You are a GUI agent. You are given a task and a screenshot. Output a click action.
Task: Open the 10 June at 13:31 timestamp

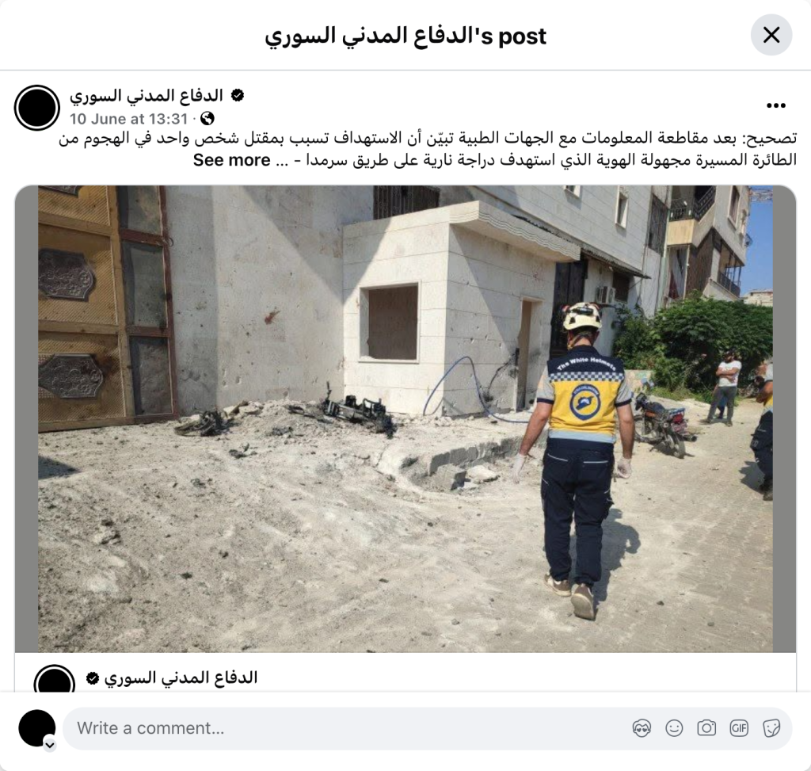pos(129,119)
